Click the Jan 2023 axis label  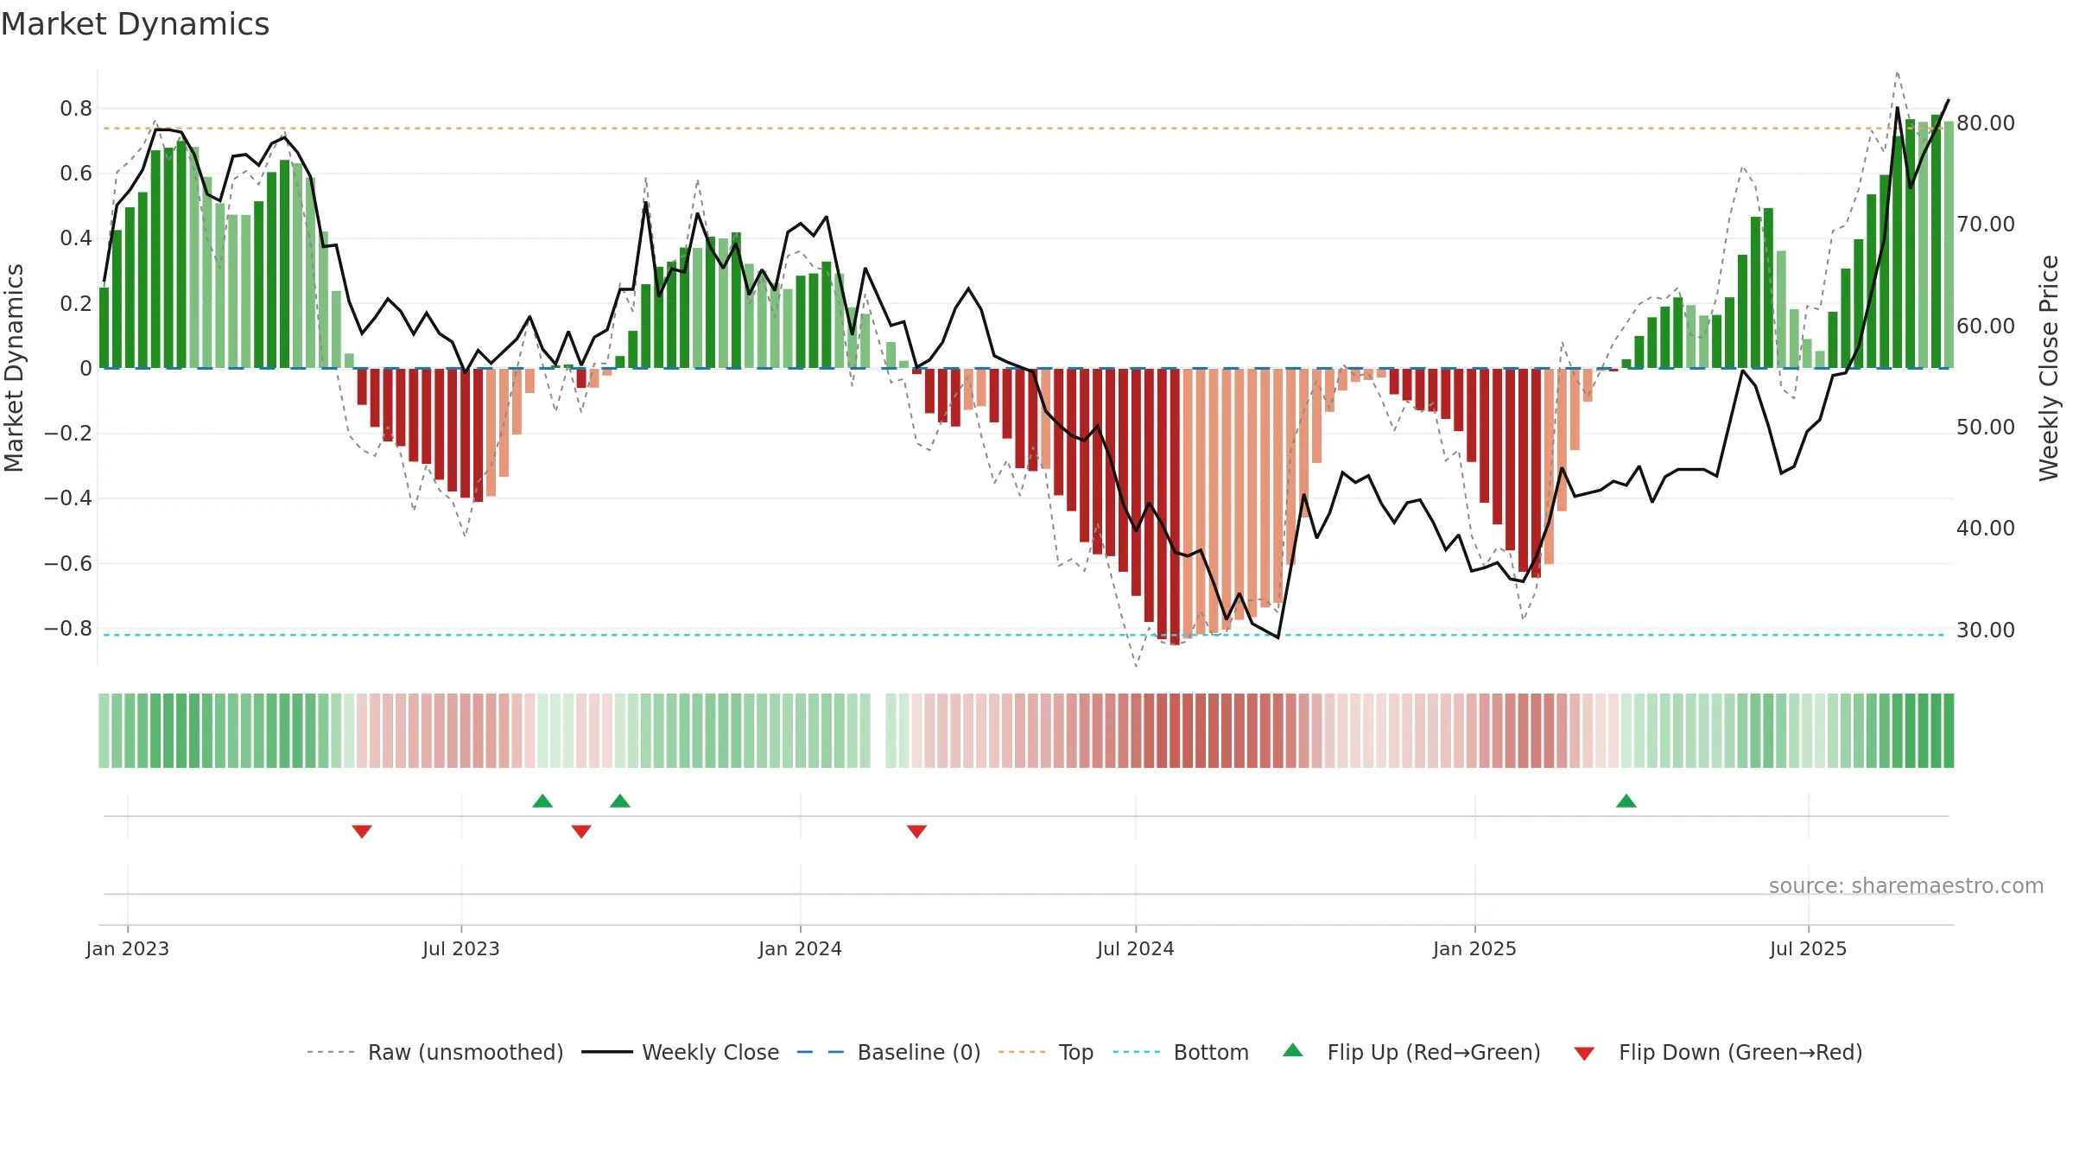pos(128,948)
